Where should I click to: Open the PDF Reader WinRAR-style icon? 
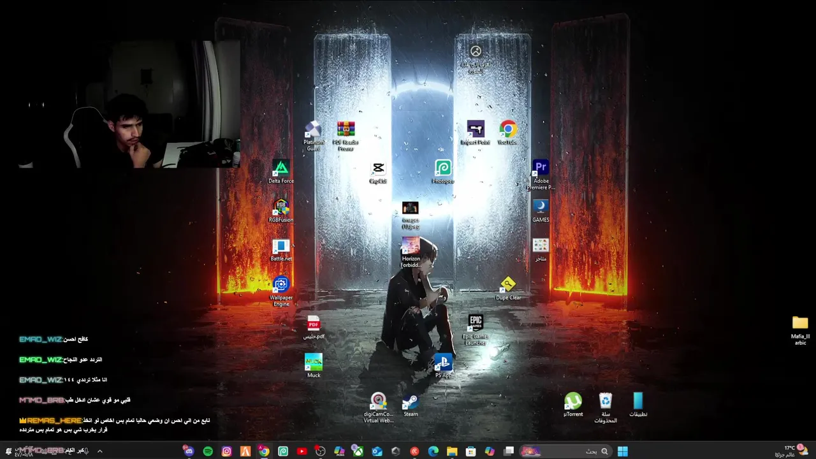(x=346, y=136)
